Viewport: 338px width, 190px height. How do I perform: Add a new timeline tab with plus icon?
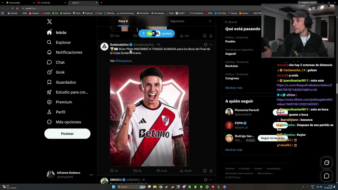coord(210,21)
